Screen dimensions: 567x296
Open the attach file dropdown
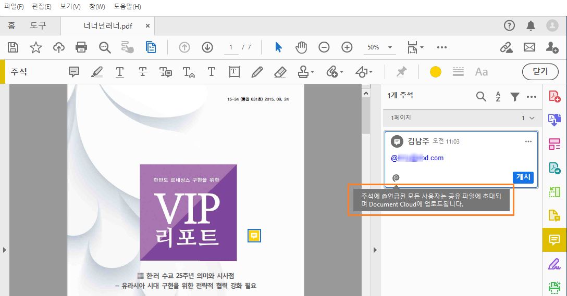point(335,72)
